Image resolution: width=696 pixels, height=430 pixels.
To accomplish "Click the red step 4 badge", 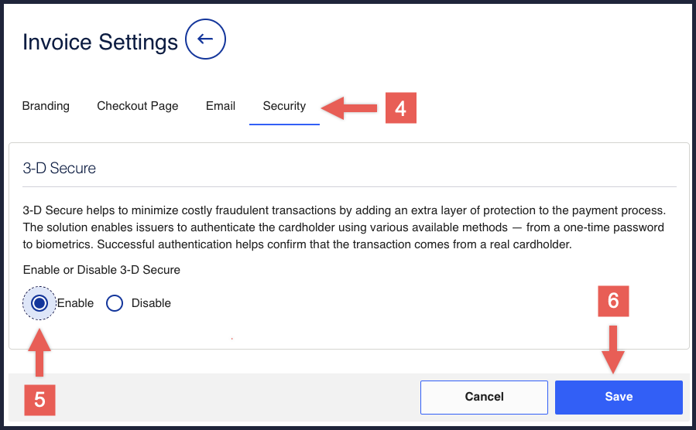I will pyautogui.click(x=400, y=108).
